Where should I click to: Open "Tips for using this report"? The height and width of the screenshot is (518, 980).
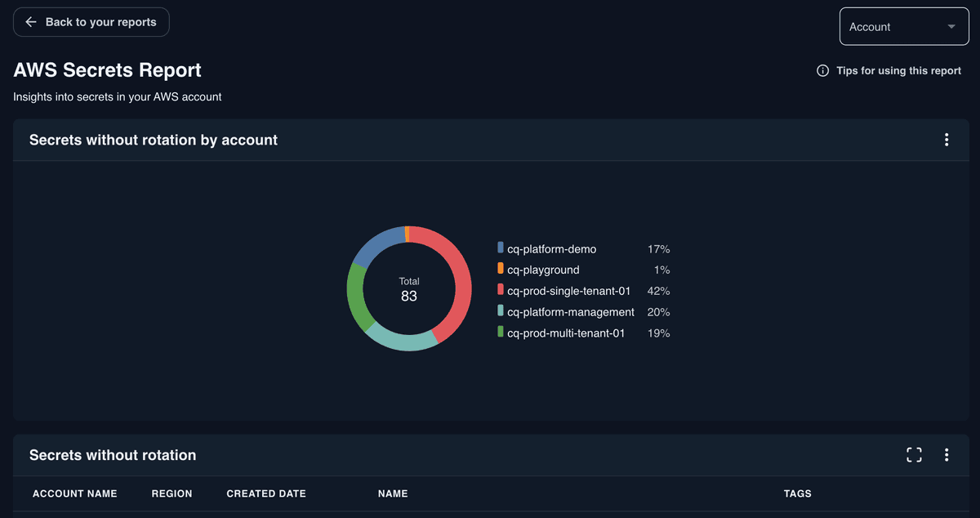[898, 70]
